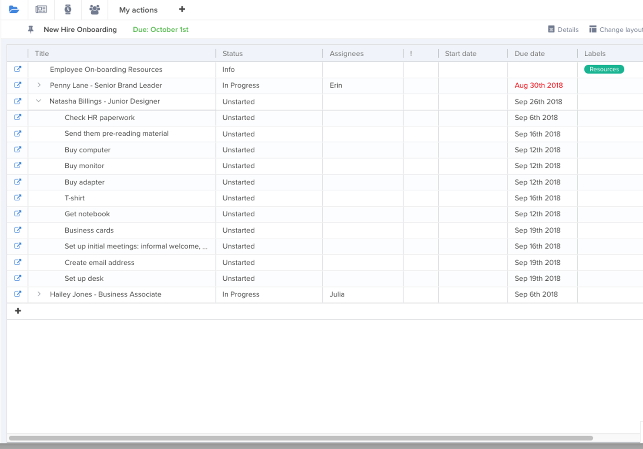Add a new row with the plus icon
The image size is (643, 449).
tap(18, 311)
